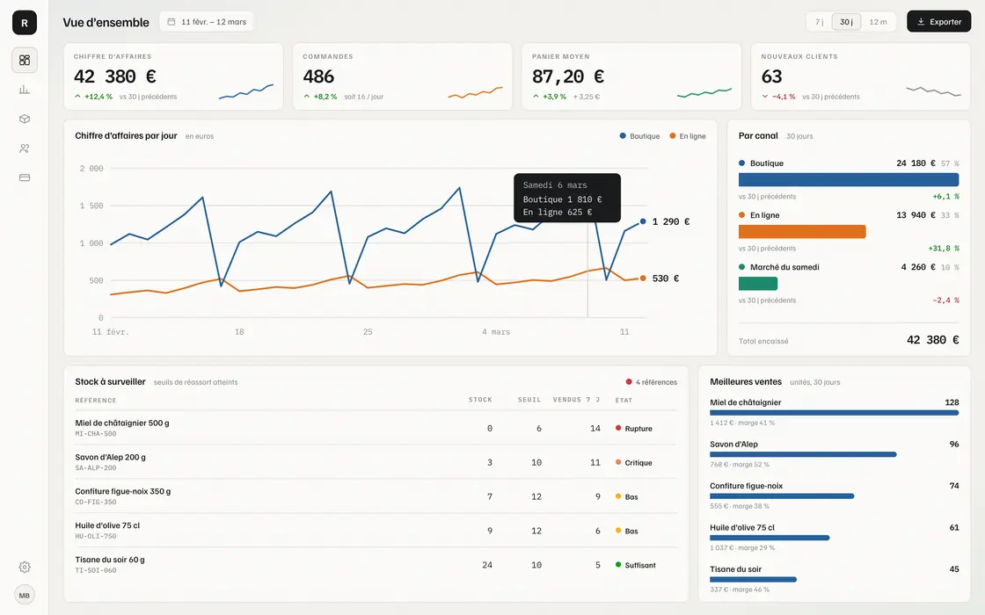This screenshot has width=985, height=615.
Task: Click Confiture figue-noix in Meilleures ventes
Action: [x=747, y=486]
